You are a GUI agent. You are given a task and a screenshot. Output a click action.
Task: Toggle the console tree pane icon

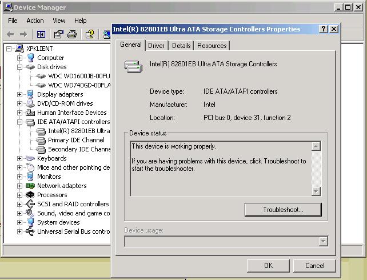click(x=41, y=35)
